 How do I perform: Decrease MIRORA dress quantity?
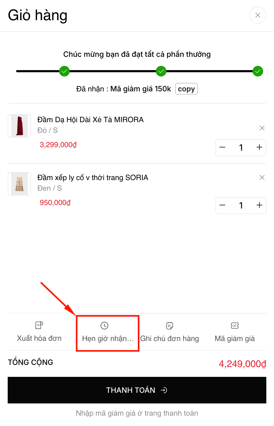tap(223, 147)
